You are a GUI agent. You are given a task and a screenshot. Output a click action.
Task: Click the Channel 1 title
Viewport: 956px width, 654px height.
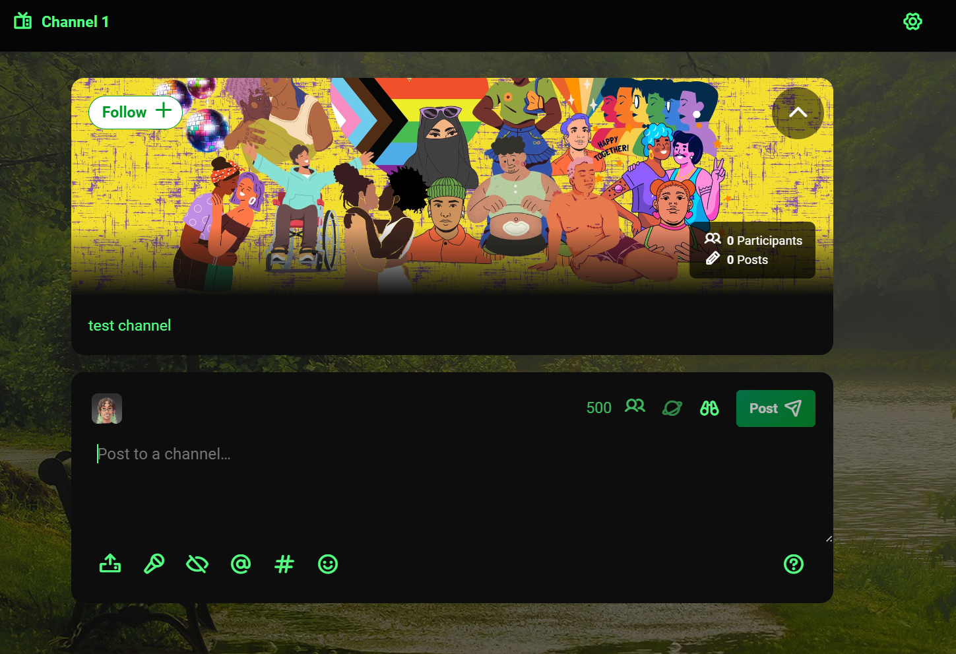point(75,22)
